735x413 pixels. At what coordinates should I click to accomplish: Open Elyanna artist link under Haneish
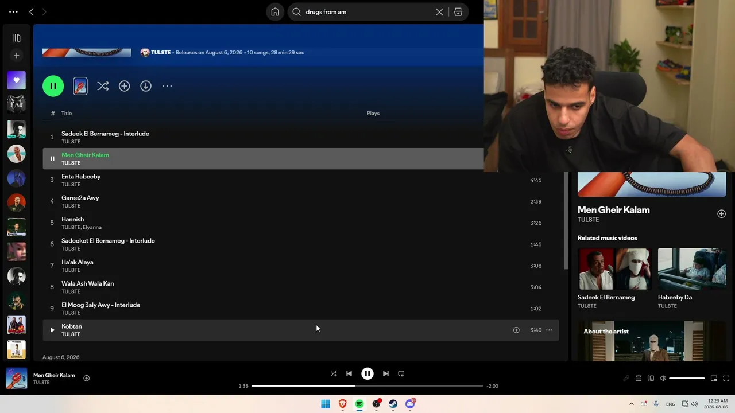pyautogui.click(x=92, y=228)
